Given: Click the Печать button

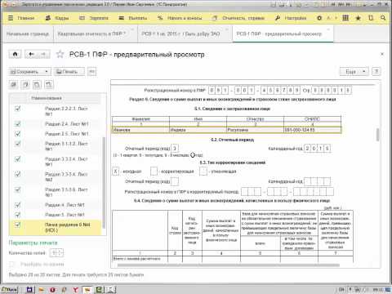Looking at the screenshot, I should (69, 72).
